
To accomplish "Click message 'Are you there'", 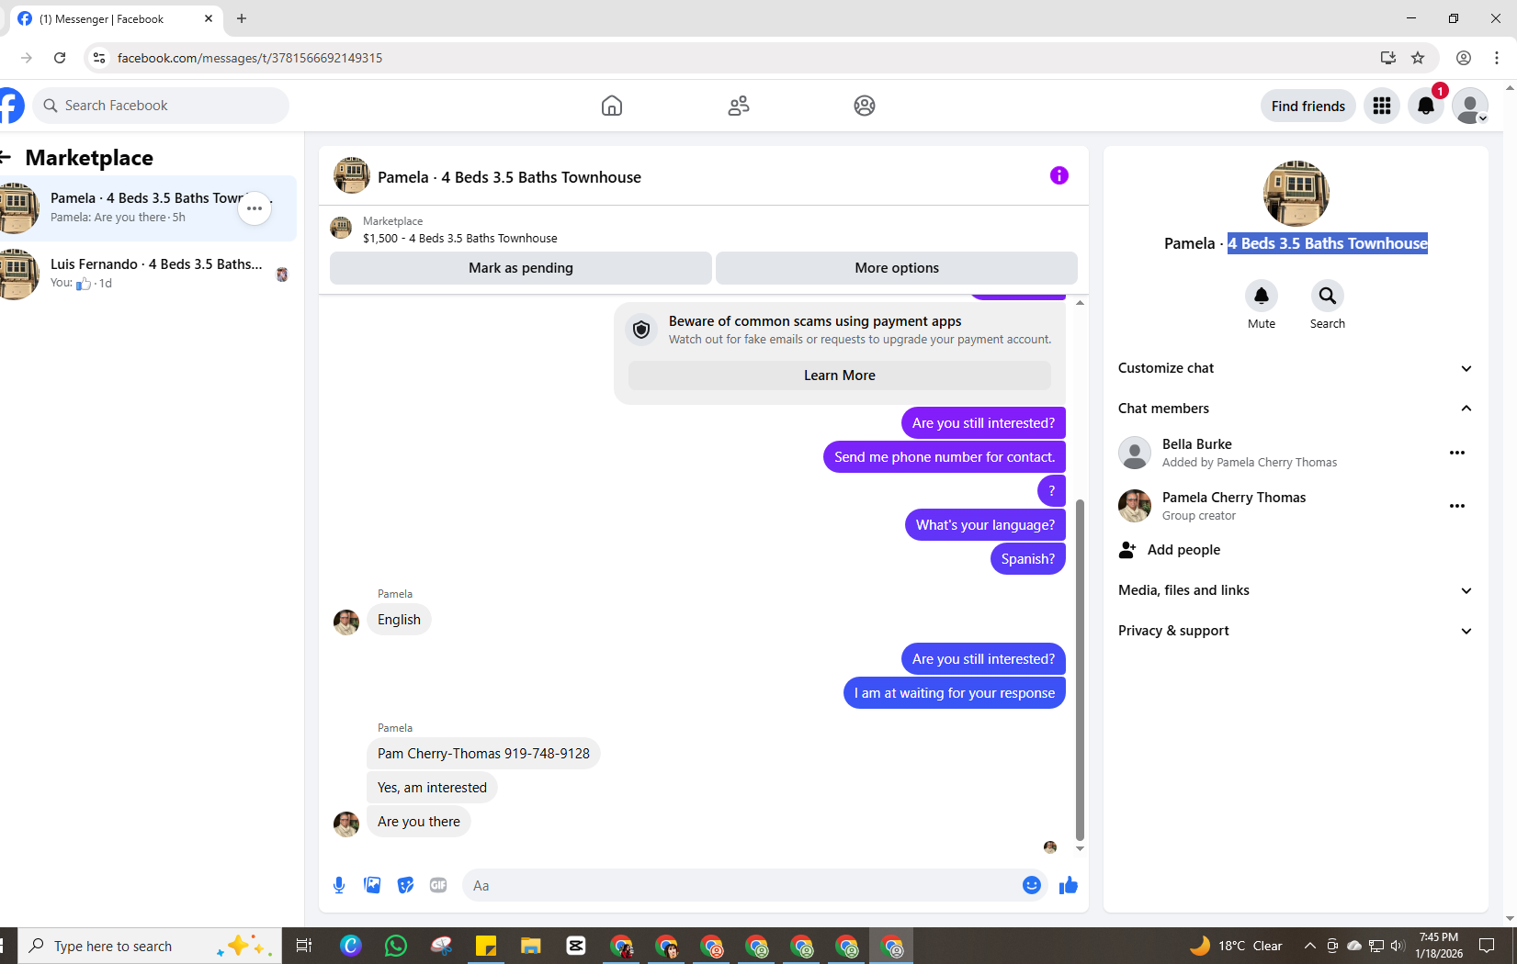I will click(x=418, y=822).
